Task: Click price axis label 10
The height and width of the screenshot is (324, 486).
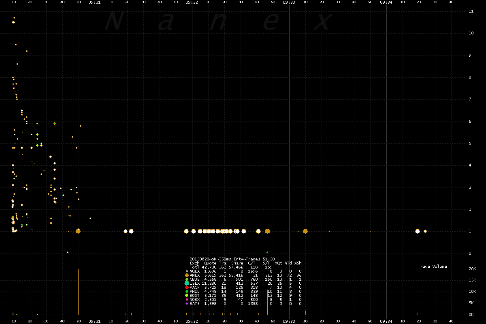Action: coord(471,33)
